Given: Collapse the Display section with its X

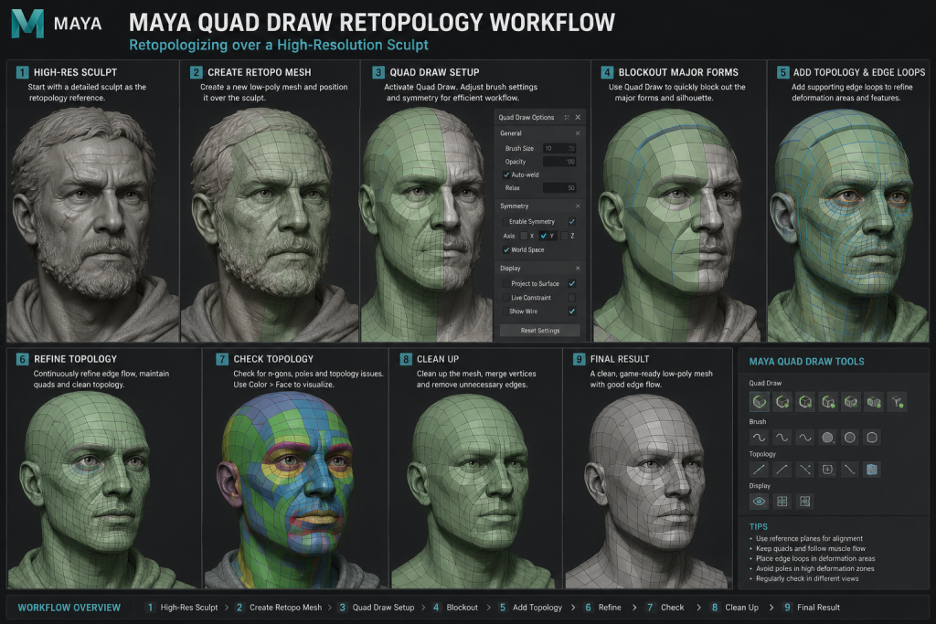Looking at the screenshot, I should (578, 268).
